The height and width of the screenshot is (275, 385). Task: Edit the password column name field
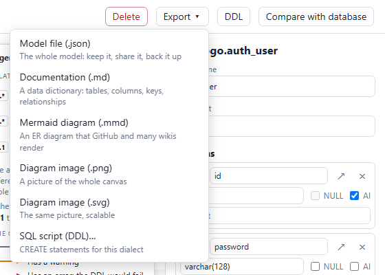(x=268, y=247)
